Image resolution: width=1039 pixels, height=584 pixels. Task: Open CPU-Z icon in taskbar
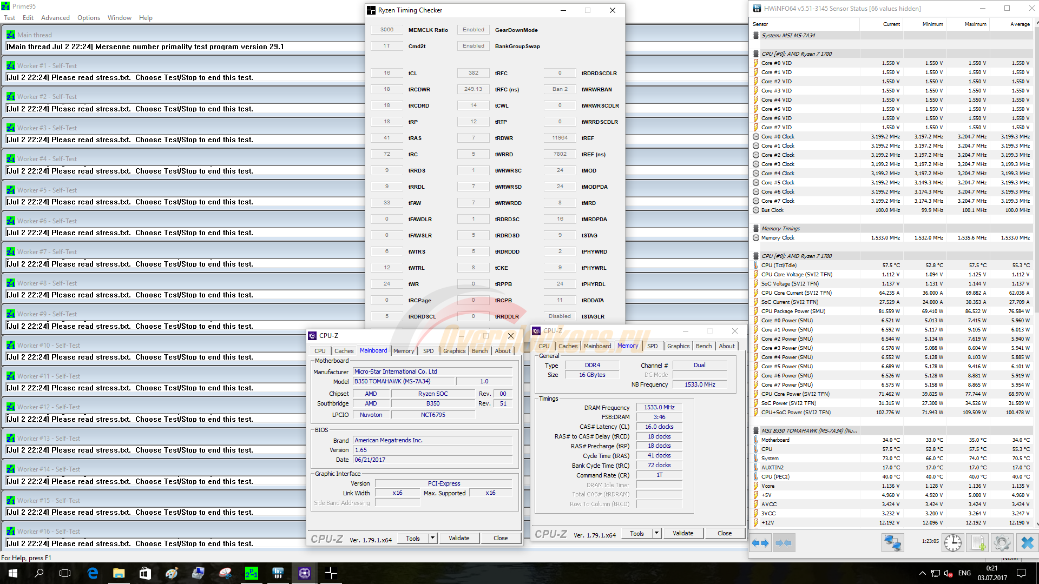[x=305, y=573]
